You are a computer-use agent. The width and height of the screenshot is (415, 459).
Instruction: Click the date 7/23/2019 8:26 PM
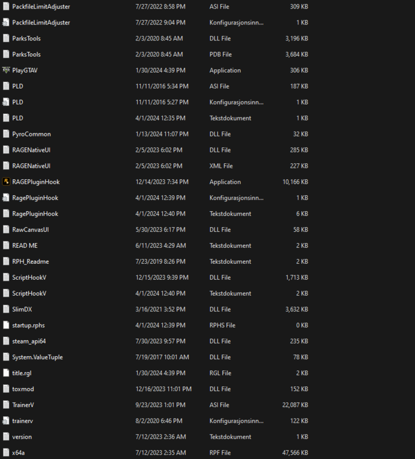(160, 262)
